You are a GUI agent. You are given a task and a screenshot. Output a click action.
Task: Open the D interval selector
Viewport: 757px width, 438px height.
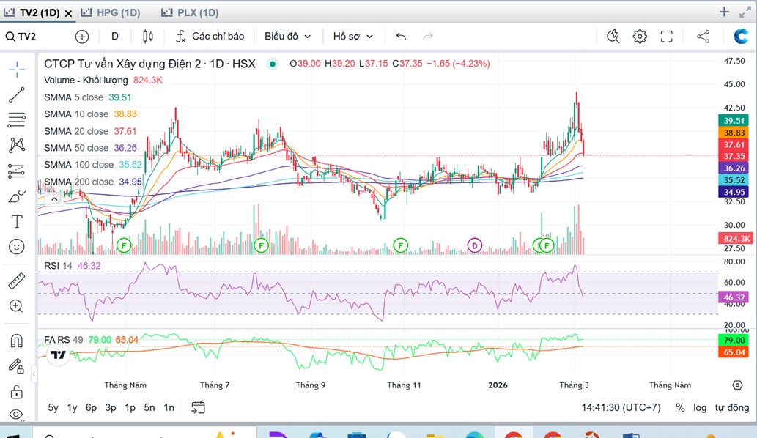115,37
